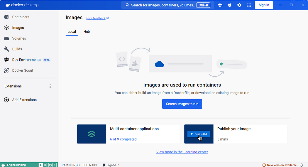This screenshot has height=167, width=308.
Task: Click the whale icon beside Engine running
Action: coord(3,165)
